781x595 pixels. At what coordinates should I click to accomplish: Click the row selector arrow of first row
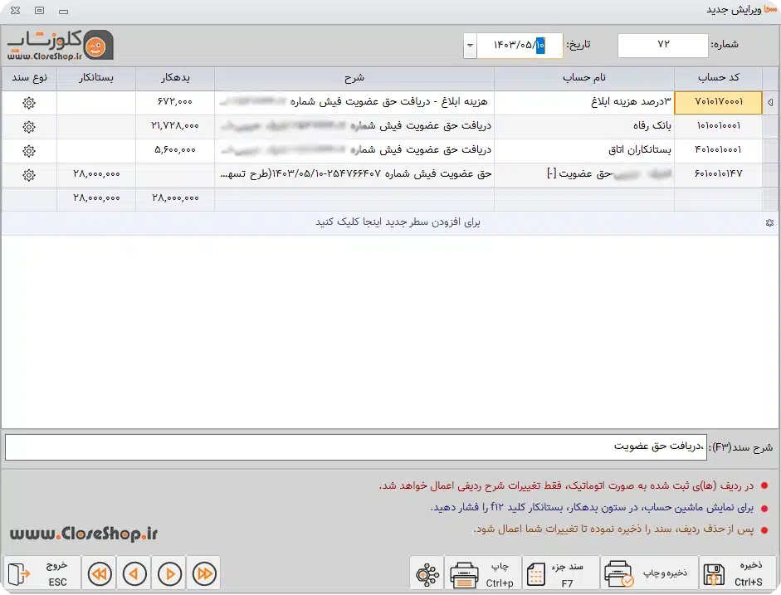click(770, 103)
